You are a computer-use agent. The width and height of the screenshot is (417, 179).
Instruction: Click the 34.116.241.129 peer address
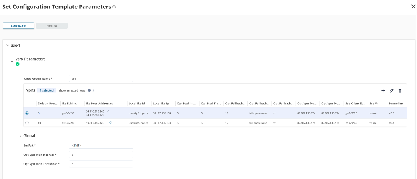(95, 115)
